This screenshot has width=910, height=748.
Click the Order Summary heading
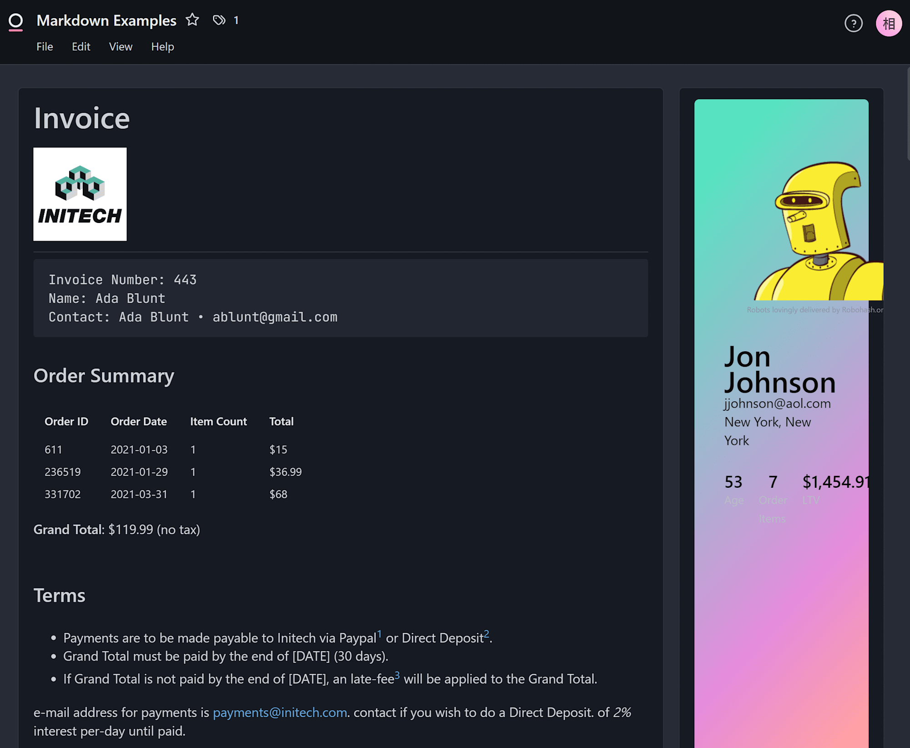(x=104, y=376)
